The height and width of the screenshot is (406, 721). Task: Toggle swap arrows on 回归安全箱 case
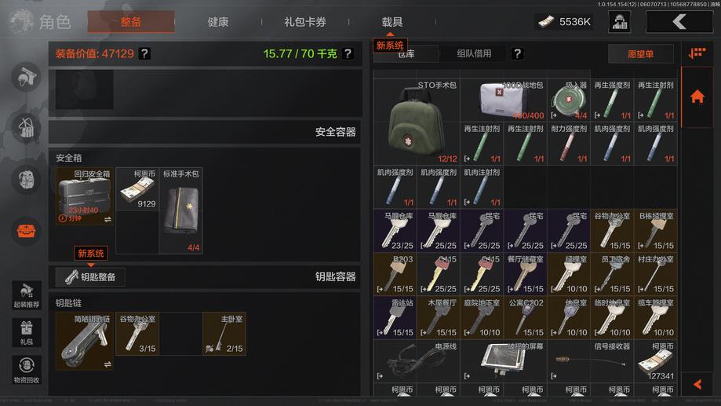tap(107, 220)
